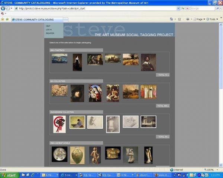This screenshot has width=223, height=178.
Task: Click the TOTAL button under IMA Collection
Action: click(163, 106)
